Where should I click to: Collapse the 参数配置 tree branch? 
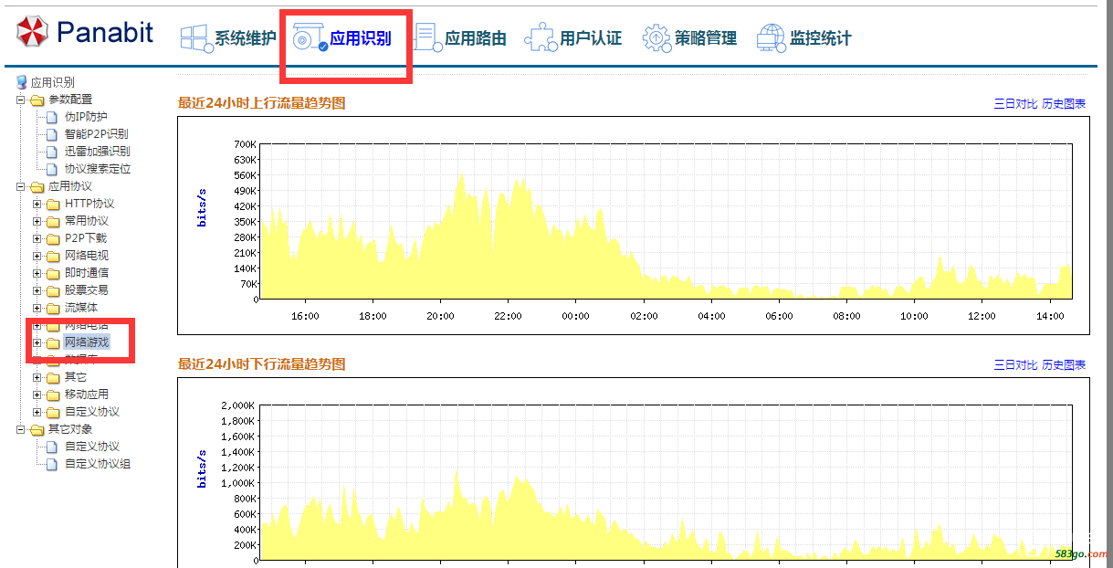21,100
